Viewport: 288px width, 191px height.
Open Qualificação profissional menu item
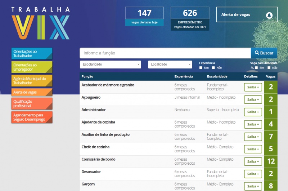32,103
